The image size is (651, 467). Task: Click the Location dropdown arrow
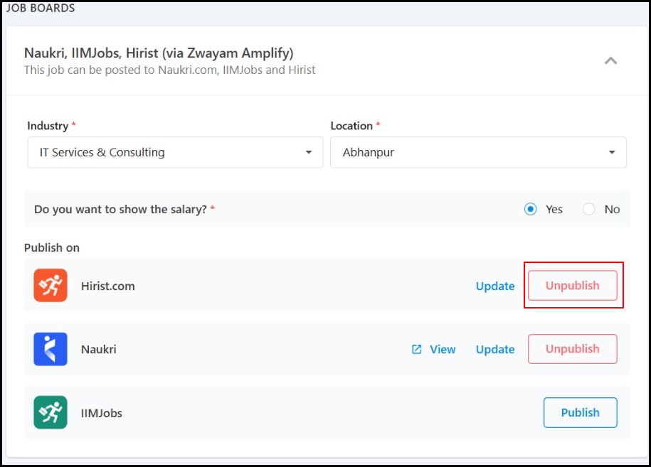(x=612, y=152)
